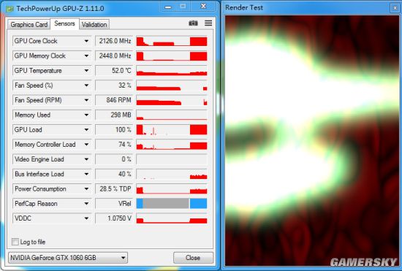
Task: Click the blue PerfCap Reason bar
Action: point(172,204)
